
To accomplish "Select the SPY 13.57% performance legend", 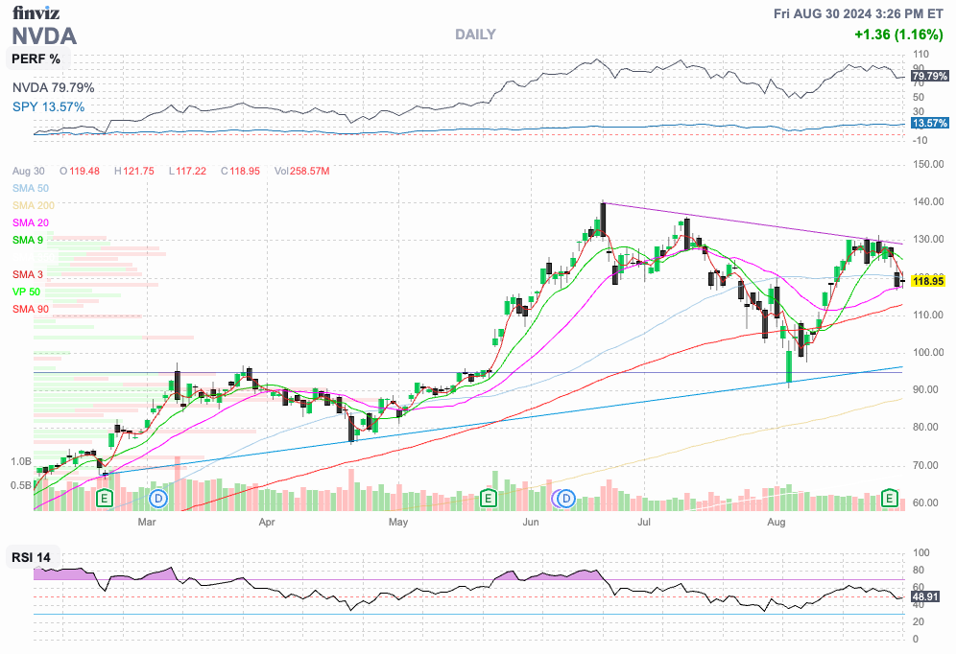I will (49, 106).
